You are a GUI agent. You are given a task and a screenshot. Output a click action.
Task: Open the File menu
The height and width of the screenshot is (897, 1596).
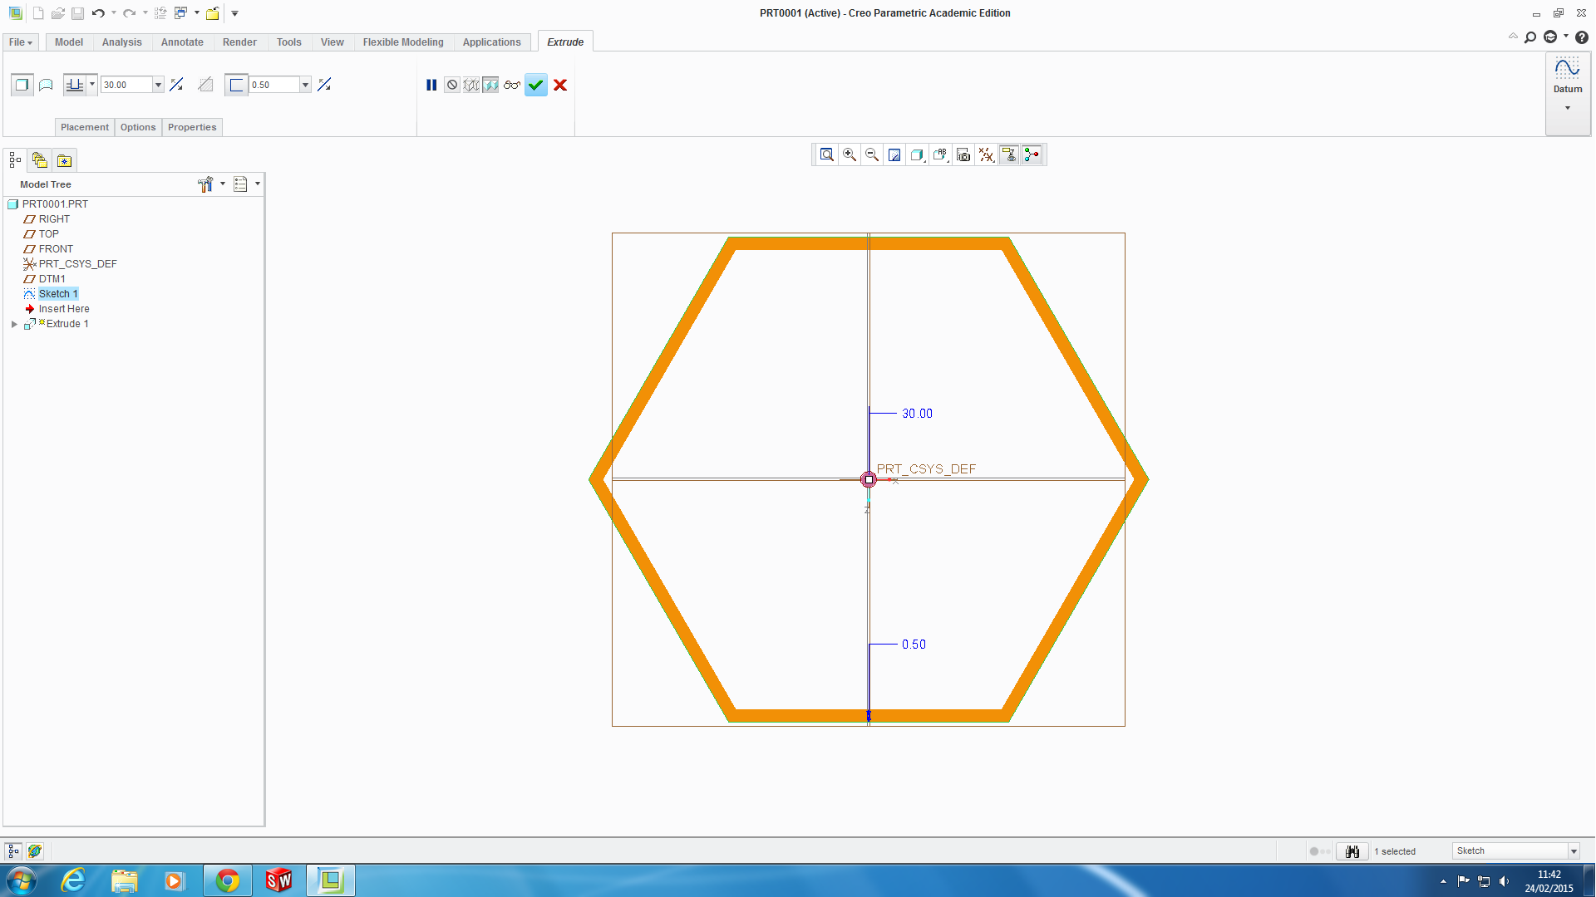pos(20,42)
